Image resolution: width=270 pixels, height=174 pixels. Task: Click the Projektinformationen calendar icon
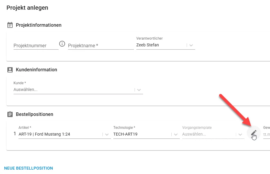10,25
